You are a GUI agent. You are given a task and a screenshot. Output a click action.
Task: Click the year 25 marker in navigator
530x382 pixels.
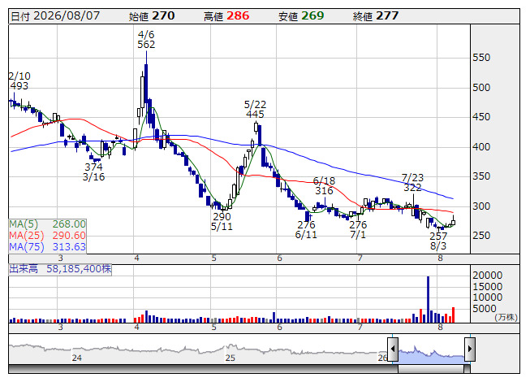(231, 358)
